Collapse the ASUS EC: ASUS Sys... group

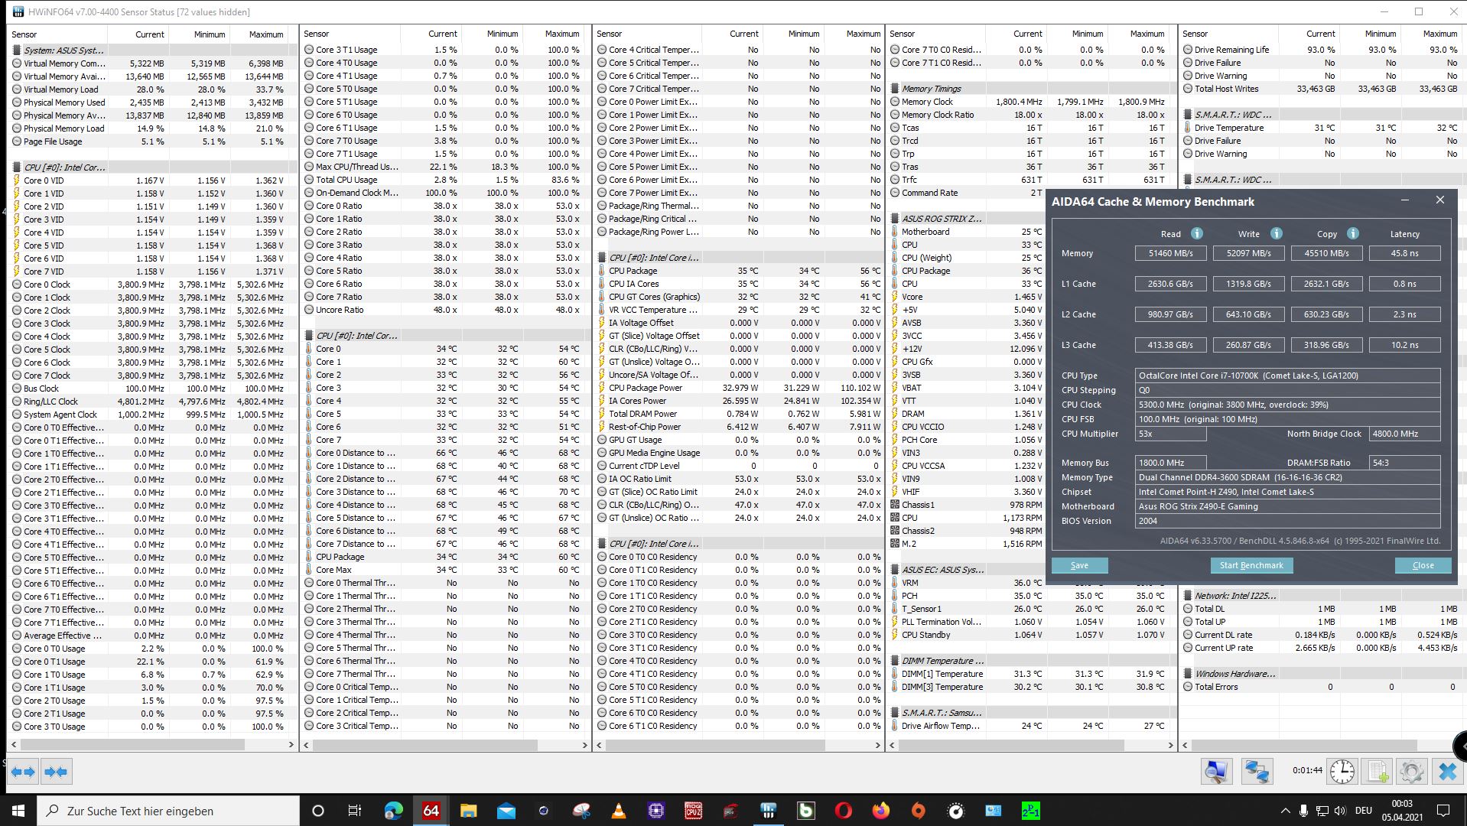tap(942, 570)
